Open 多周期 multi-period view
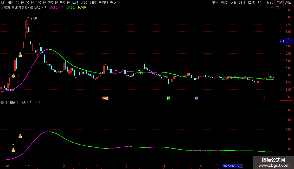The image size is (294, 169). tap(103, 2)
